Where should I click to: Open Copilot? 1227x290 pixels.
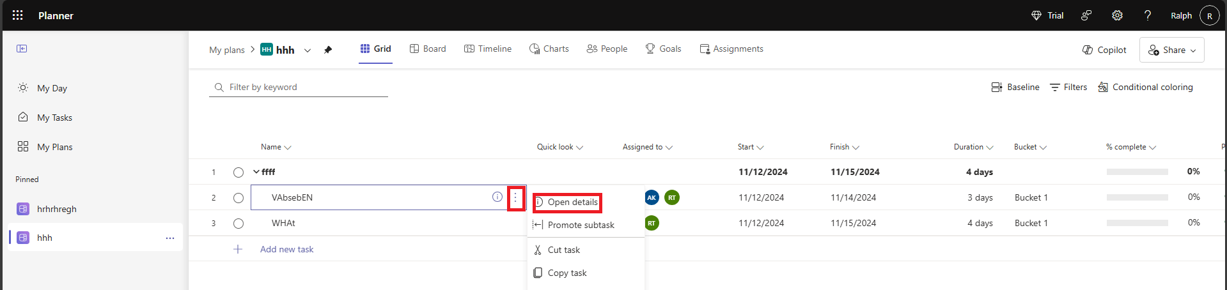(1104, 50)
